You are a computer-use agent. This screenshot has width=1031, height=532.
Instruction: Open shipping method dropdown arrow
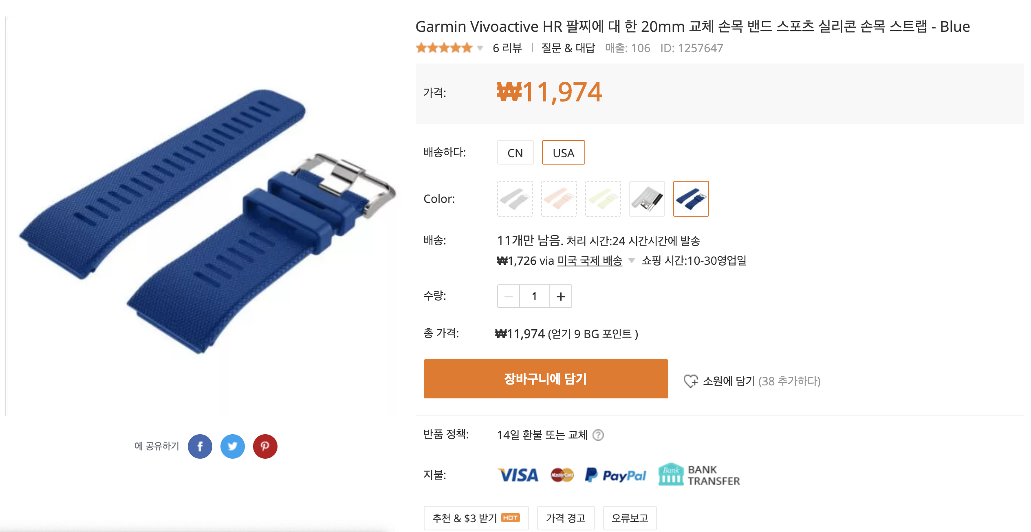(x=631, y=261)
